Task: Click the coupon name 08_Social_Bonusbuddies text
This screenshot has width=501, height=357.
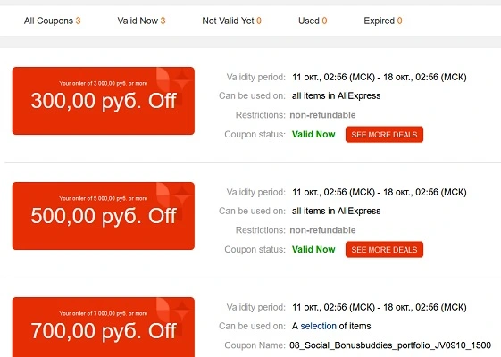Action: coord(390,345)
